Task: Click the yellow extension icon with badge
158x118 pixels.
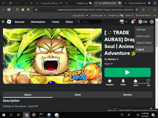Action: point(28,10)
